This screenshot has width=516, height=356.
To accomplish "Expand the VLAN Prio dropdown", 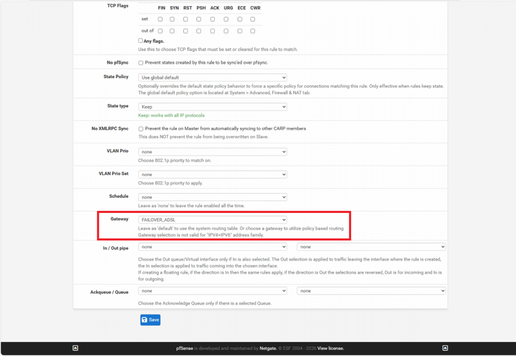I will click(x=212, y=152).
